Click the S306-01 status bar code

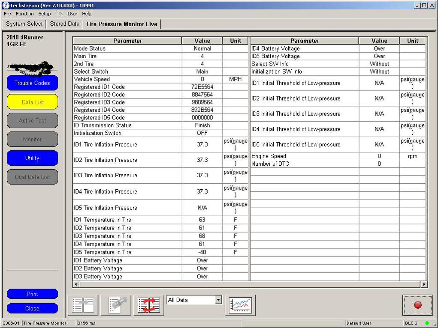(x=11, y=323)
